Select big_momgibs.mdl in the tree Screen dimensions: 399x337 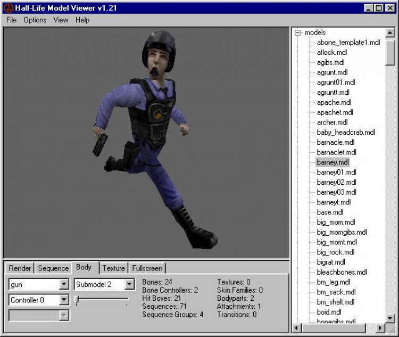coord(342,232)
